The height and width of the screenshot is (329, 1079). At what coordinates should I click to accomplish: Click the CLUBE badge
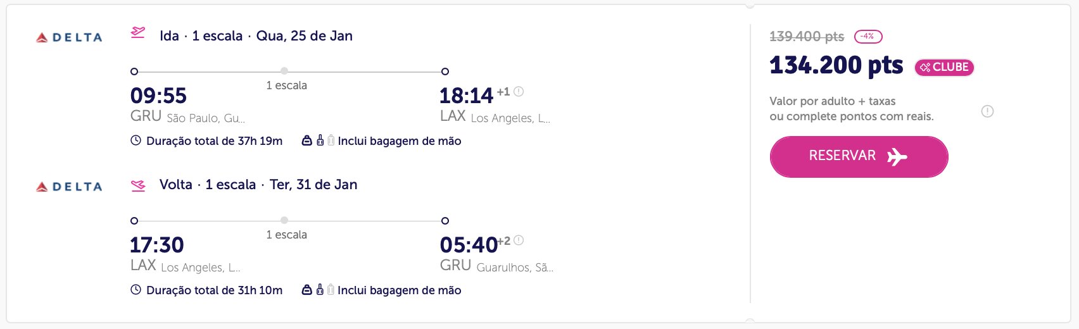[x=944, y=67]
